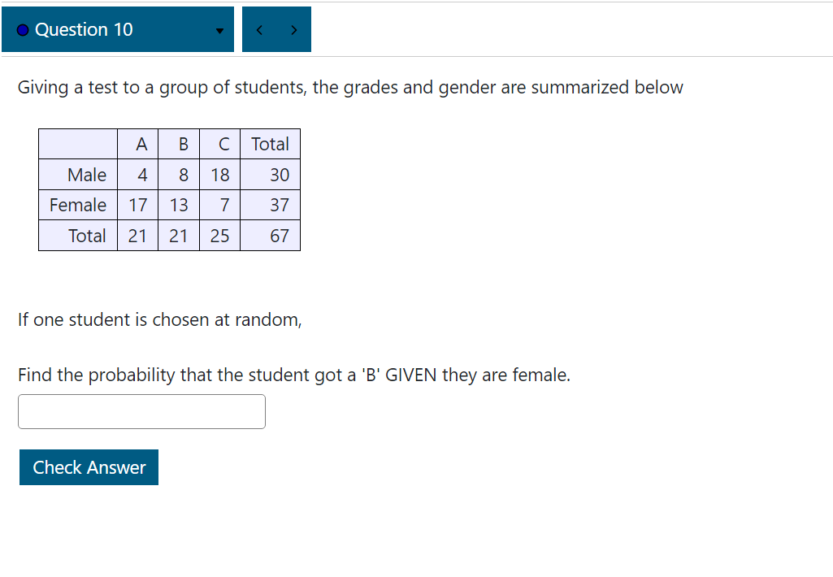Image resolution: width=833 pixels, height=577 pixels.
Task: Click inside the answer input box
Action: 141,411
